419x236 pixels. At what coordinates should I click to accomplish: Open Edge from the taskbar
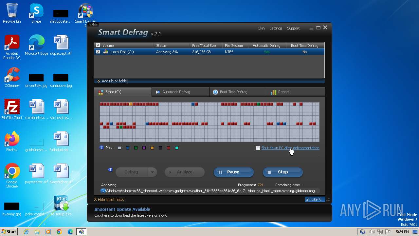[70, 232]
